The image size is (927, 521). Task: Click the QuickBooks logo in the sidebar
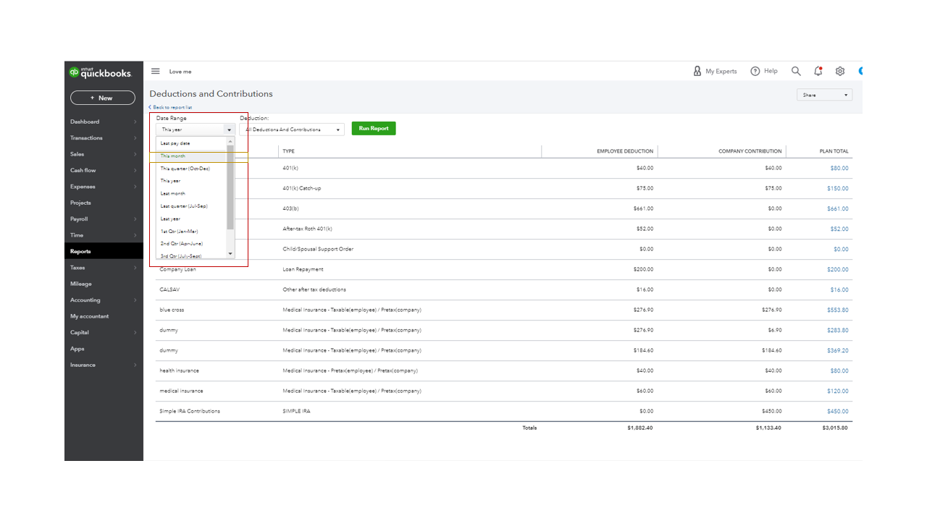click(x=102, y=72)
